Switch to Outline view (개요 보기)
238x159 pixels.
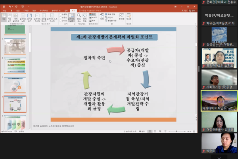10,17
